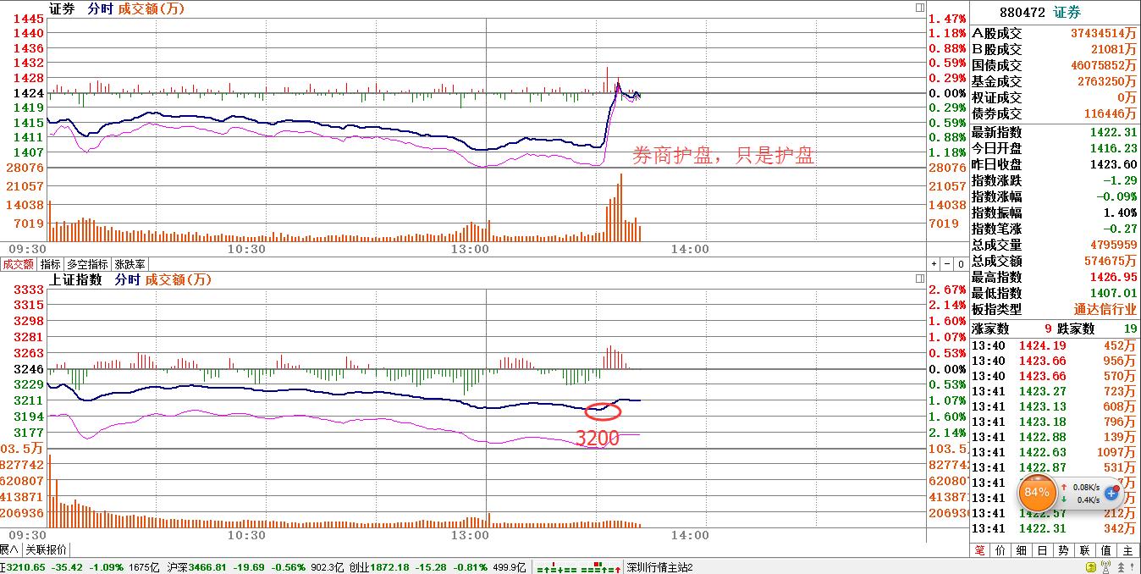Image resolution: width=1141 pixels, height=574 pixels.
Task: Click the tick row with volume 1097万
Action: point(1054,452)
